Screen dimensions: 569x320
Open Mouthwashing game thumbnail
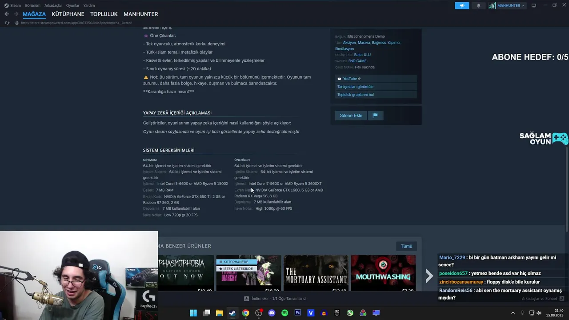pyautogui.click(x=383, y=273)
